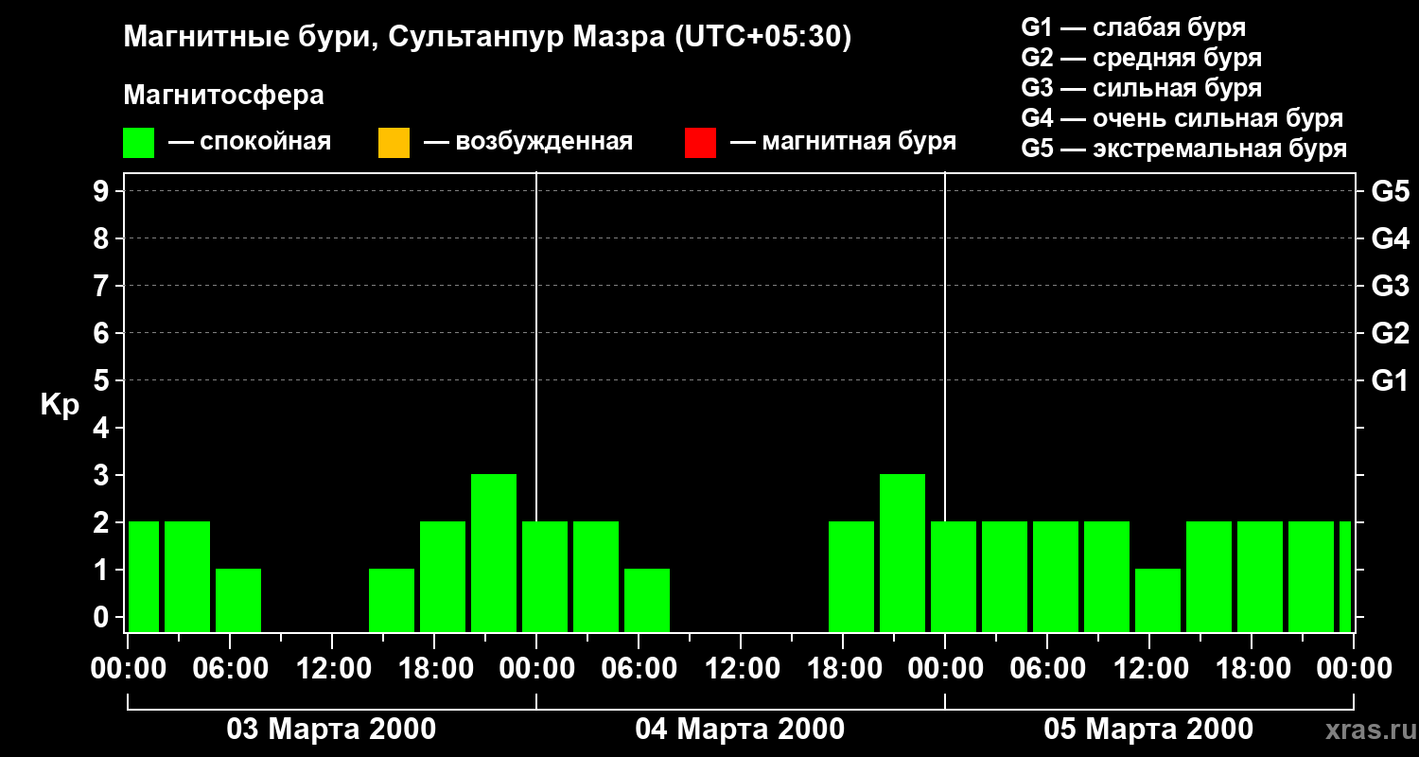This screenshot has height=757, width=1419.
Task: Click the '03 Марта 2000' date label
Action: tap(331, 730)
